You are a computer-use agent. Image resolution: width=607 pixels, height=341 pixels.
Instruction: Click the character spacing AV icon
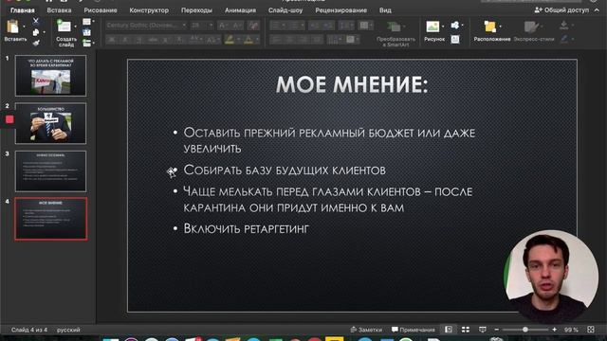click(x=193, y=40)
